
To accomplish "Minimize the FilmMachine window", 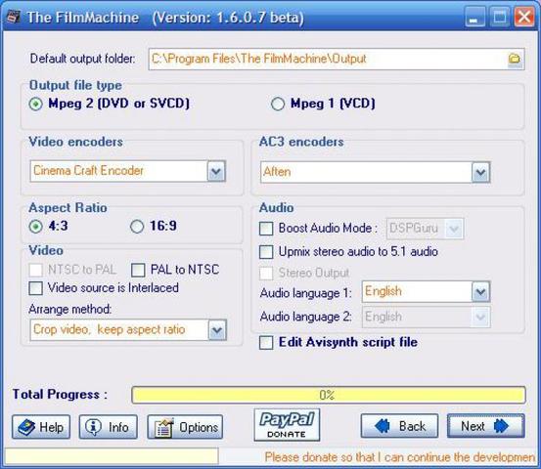I will click(x=474, y=17).
